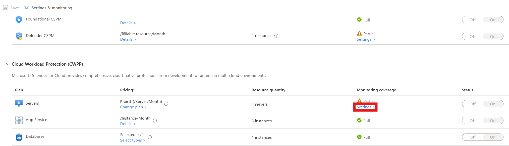Click the Cloud Workload Protection (CWPP) heading
Screen dimensions: 509x146
[x=47, y=64]
